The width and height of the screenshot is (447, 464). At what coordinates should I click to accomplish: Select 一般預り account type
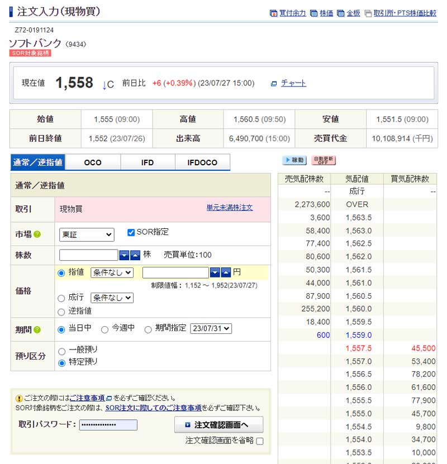click(61, 351)
